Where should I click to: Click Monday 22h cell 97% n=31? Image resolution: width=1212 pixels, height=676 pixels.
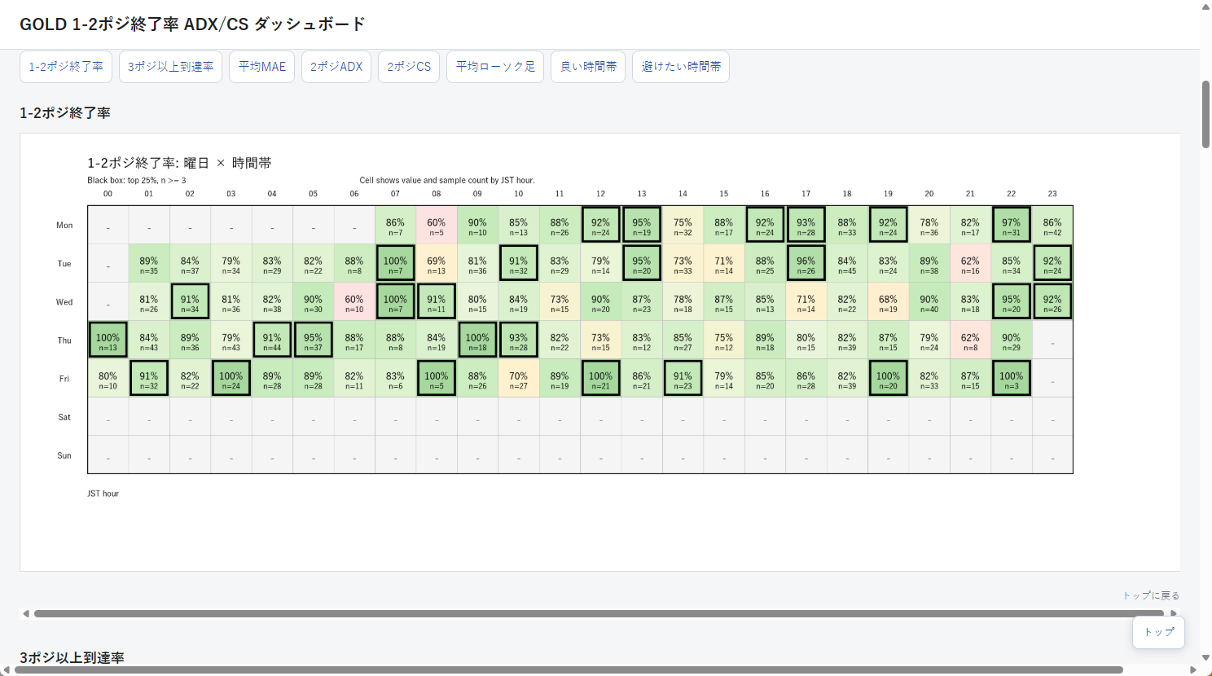(x=1011, y=225)
